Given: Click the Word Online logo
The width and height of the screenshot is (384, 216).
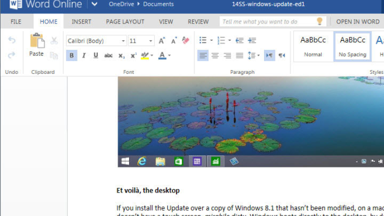Looking at the screenshot, I should point(46,4).
